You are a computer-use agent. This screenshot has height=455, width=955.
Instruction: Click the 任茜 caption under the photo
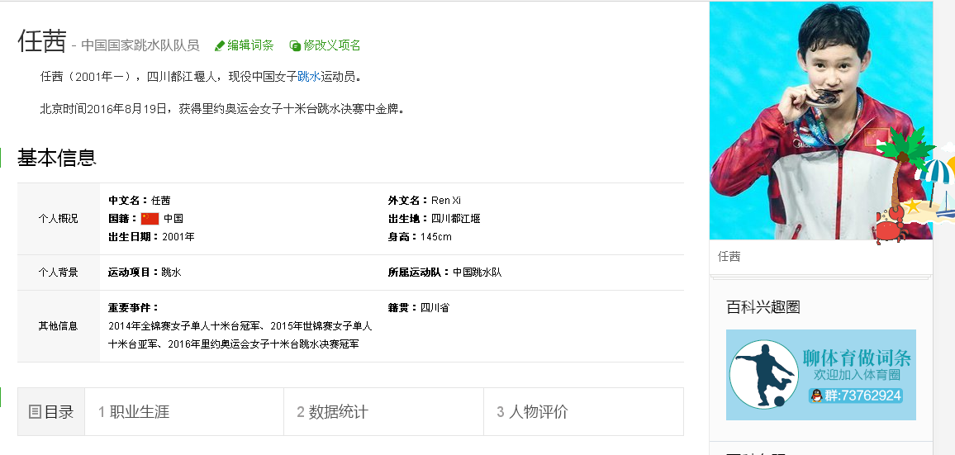[x=729, y=257]
